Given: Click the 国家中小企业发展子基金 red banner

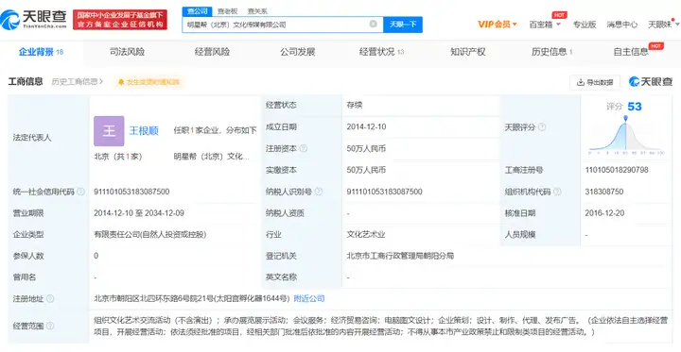Looking at the screenshot, I should pyautogui.click(x=120, y=20).
